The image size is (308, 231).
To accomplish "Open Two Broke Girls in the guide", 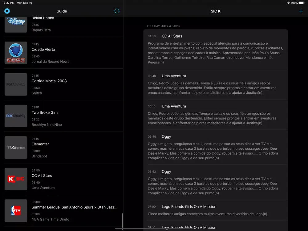I will [45, 112].
